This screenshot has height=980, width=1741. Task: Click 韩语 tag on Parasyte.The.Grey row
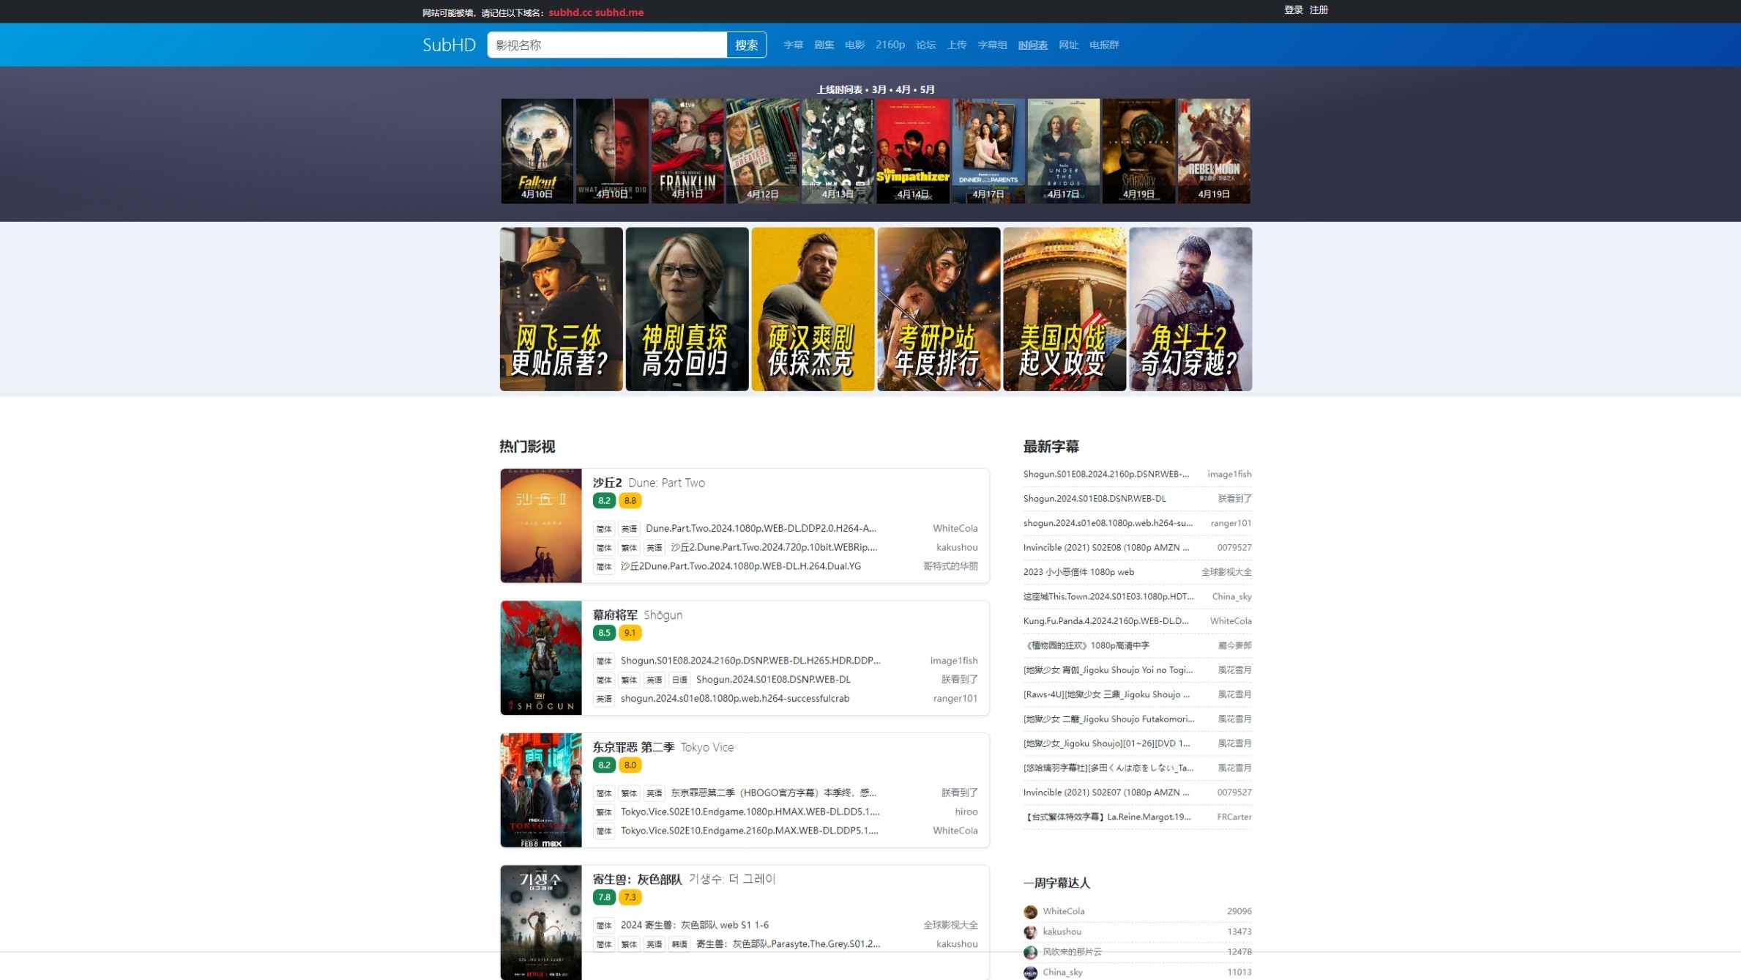[x=679, y=944]
